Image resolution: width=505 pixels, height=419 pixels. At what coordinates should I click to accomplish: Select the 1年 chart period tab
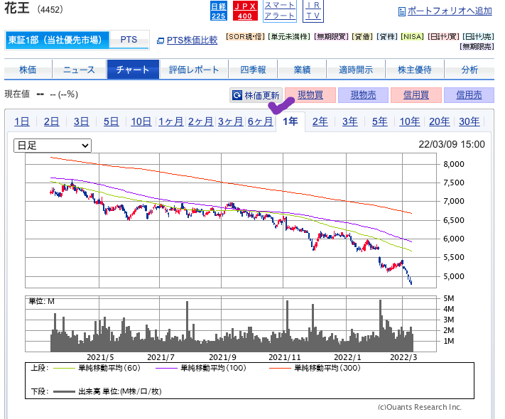pos(290,121)
